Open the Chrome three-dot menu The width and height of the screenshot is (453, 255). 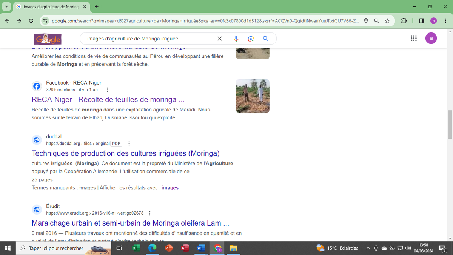pyautogui.click(x=445, y=21)
